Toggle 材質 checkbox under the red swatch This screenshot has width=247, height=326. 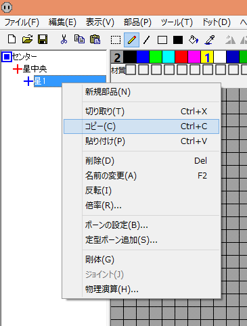tap(182, 70)
